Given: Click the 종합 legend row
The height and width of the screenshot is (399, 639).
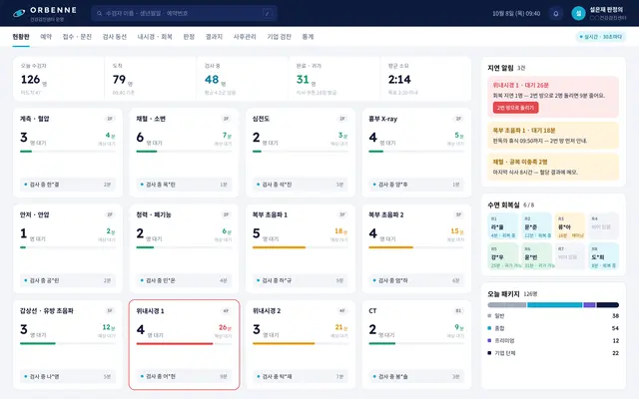Looking at the screenshot, I should 553,328.
